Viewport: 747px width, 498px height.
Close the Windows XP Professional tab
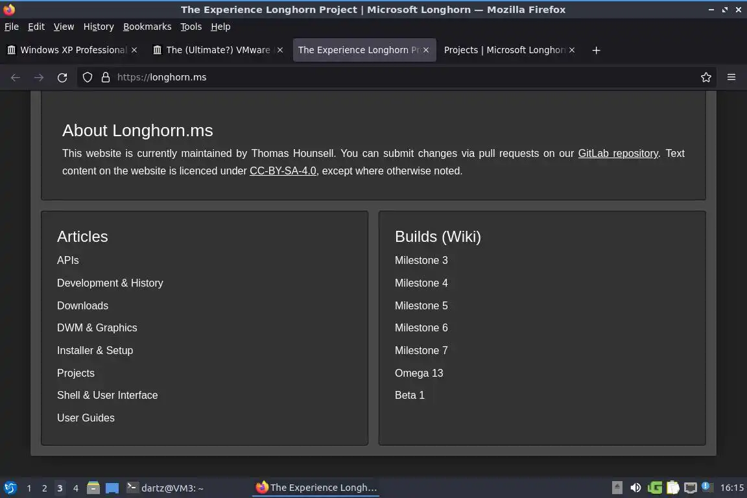134,50
